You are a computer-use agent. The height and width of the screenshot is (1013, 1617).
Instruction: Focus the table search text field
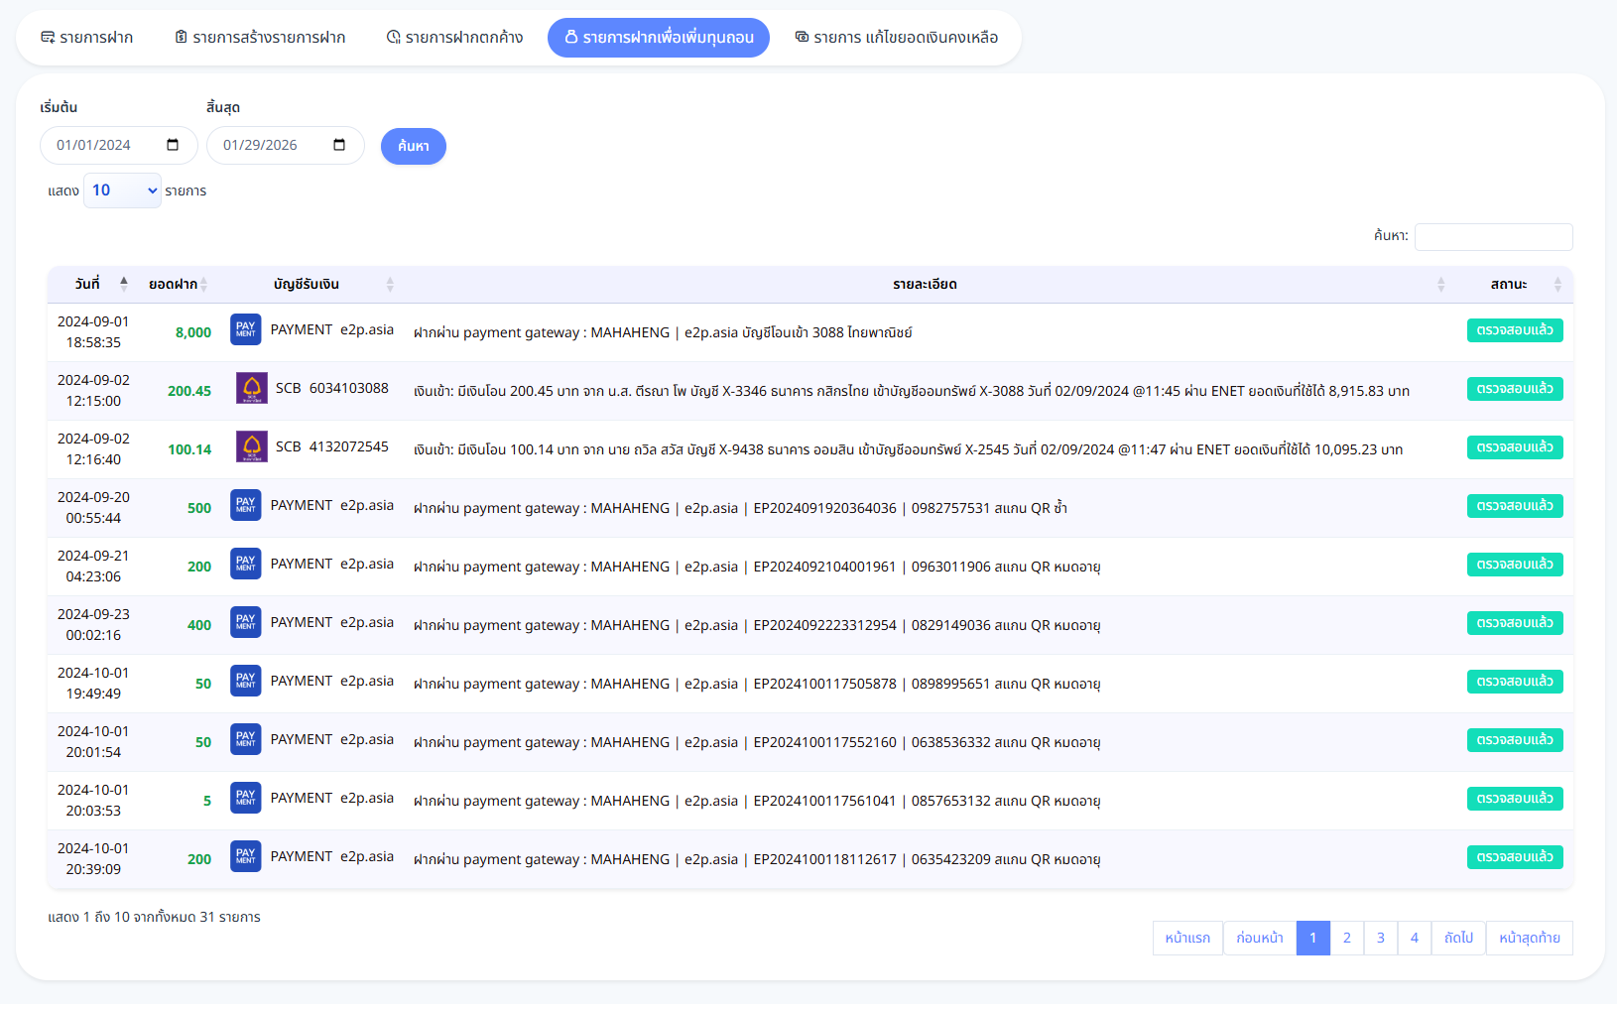click(1493, 237)
